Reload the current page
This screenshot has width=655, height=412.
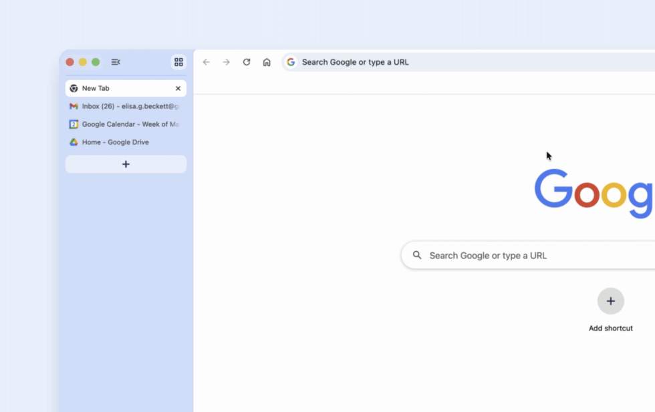[246, 61]
